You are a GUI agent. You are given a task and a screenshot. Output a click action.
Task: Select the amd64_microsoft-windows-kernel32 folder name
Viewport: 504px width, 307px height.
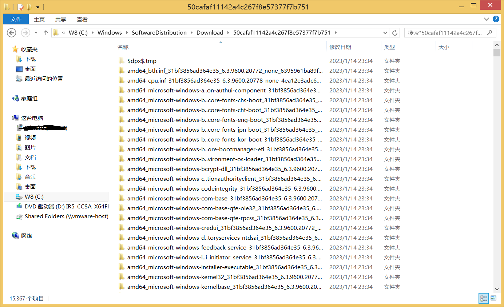tap(225, 277)
